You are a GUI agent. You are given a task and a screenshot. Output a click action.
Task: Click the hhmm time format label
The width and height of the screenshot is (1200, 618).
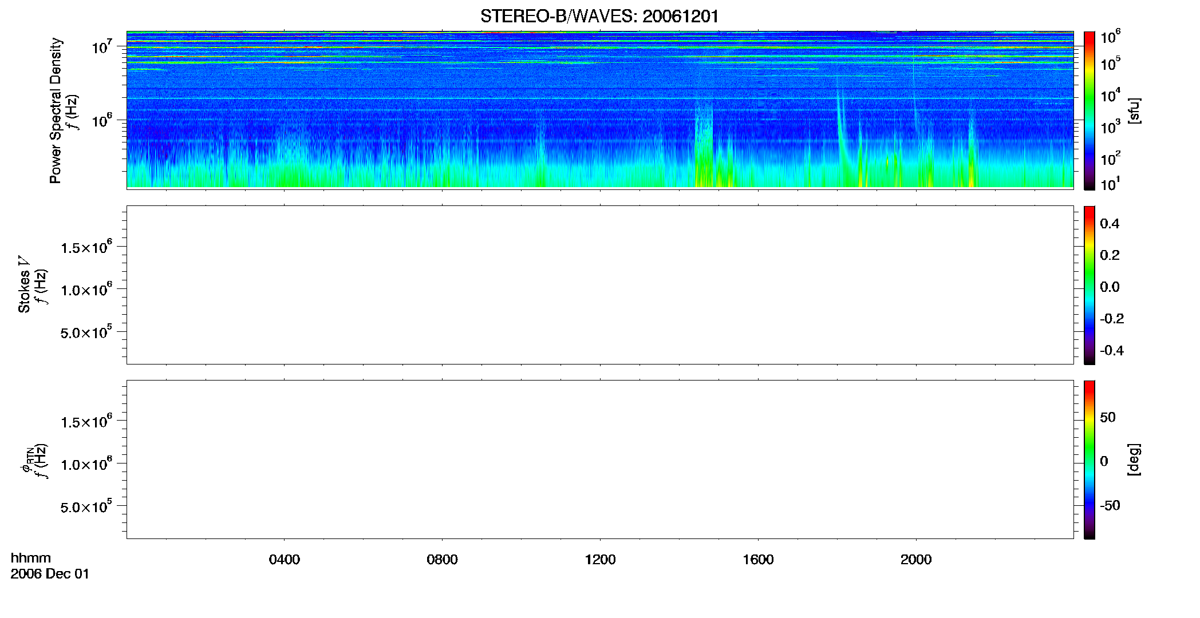(31, 558)
